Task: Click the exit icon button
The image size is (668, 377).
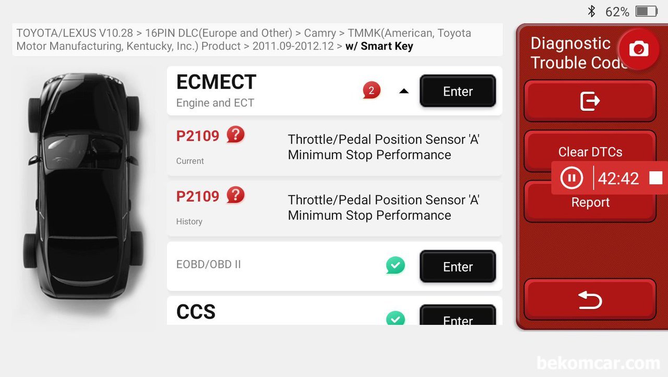Action: 590,101
